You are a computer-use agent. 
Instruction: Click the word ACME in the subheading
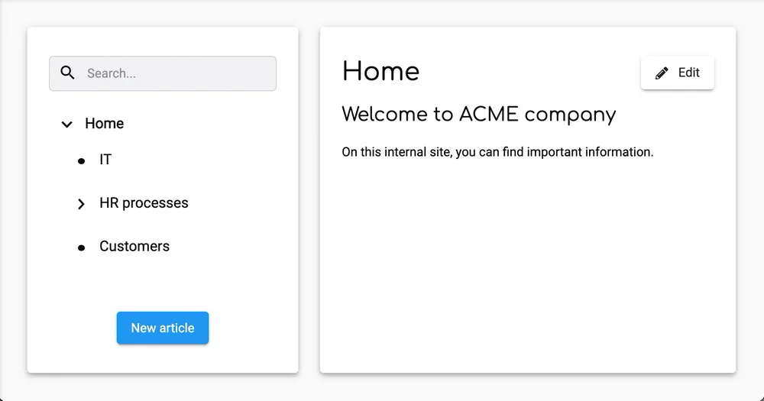(x=488, y=115)
